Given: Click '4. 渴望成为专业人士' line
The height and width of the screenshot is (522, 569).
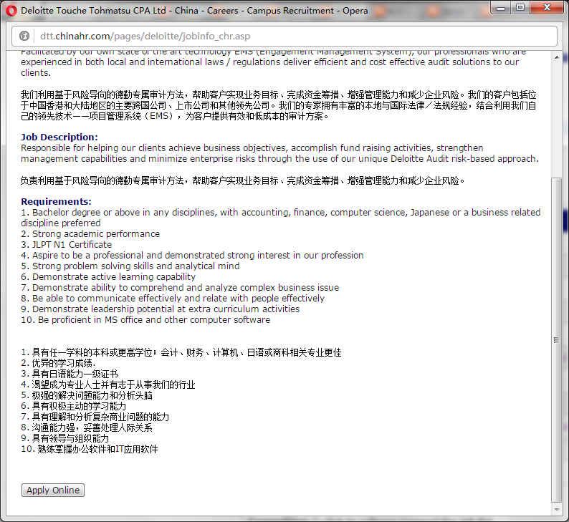Looking at the screenshot, I should tap(108, 385).
